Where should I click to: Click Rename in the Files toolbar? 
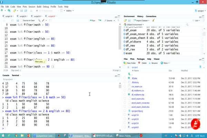click(154, 63)
